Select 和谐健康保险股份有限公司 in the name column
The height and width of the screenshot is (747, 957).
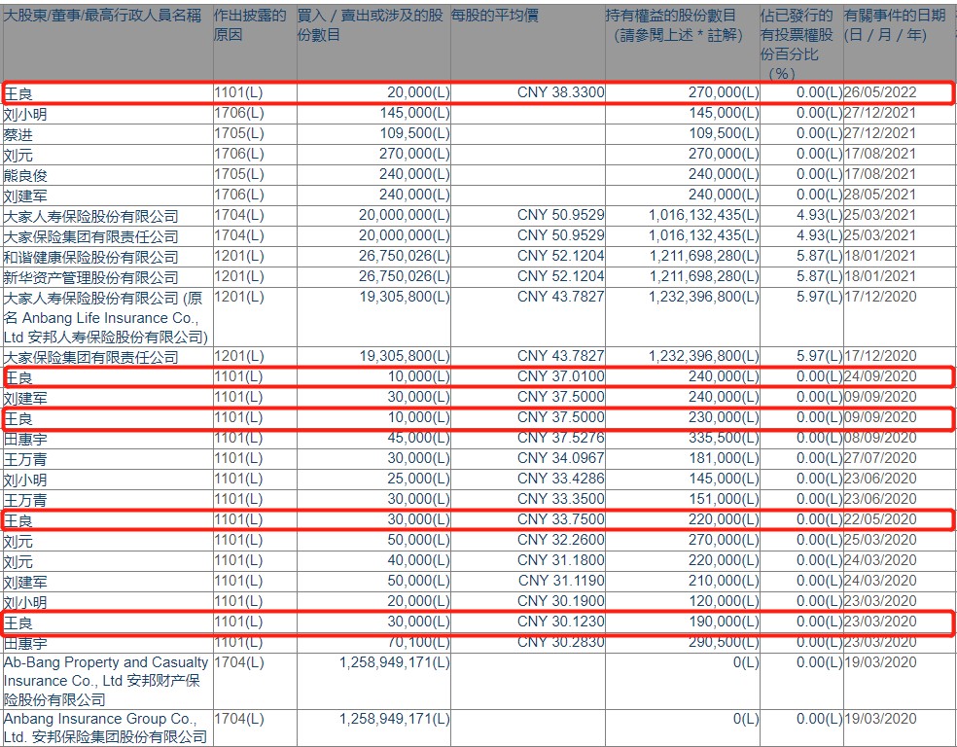coord(91,257)
